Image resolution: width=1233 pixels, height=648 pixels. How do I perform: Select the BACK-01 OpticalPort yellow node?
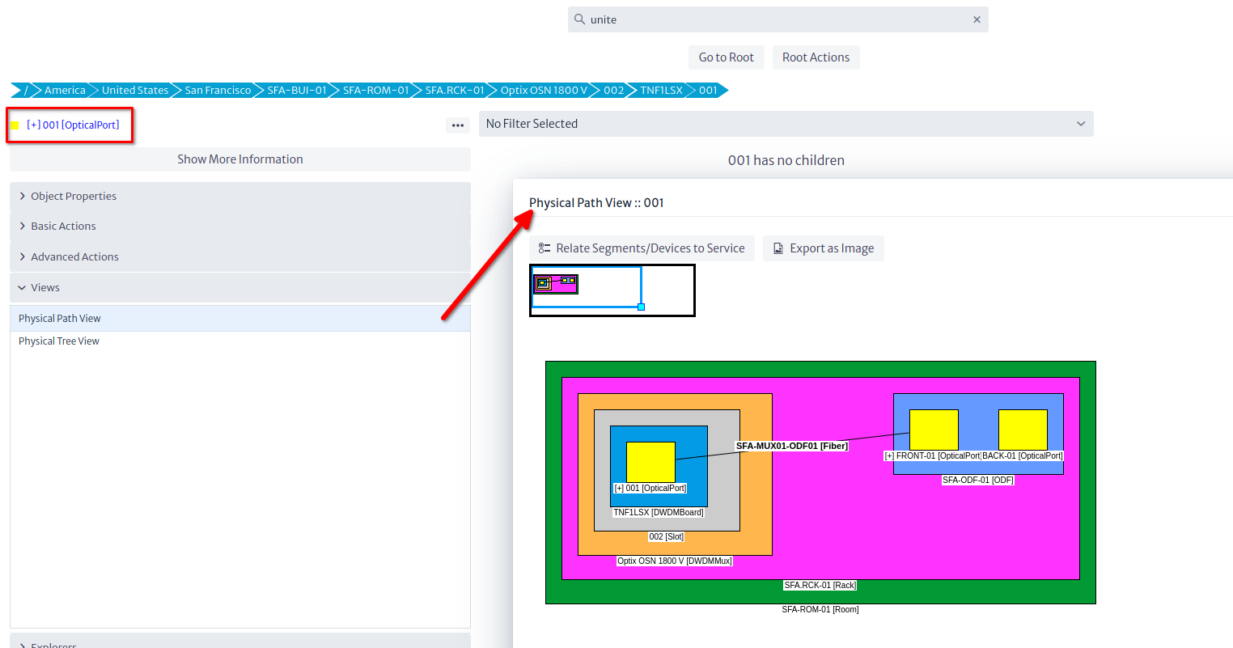[x=1023, y=430]
